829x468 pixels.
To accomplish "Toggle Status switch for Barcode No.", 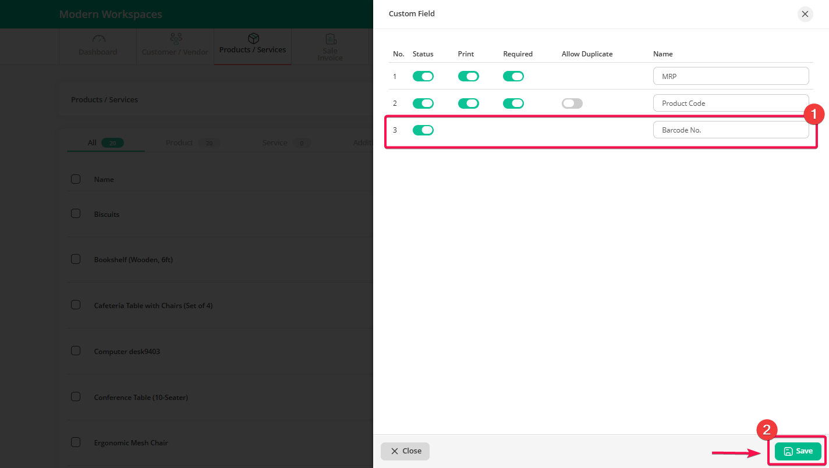I will 423,130.
